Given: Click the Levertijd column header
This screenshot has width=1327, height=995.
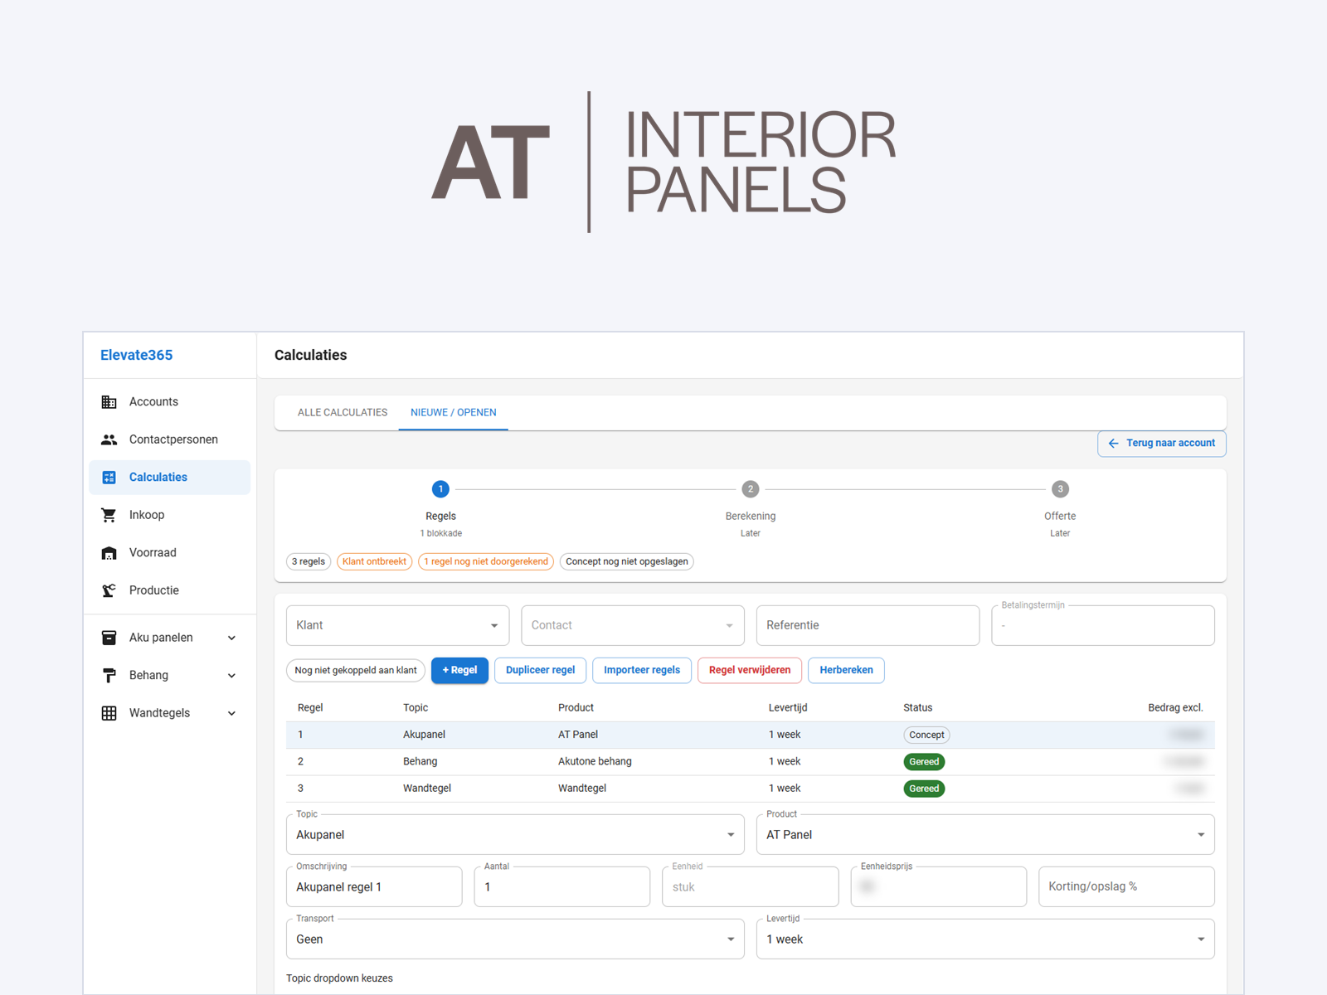Looking at the screenshot, I should click(788, 708).
